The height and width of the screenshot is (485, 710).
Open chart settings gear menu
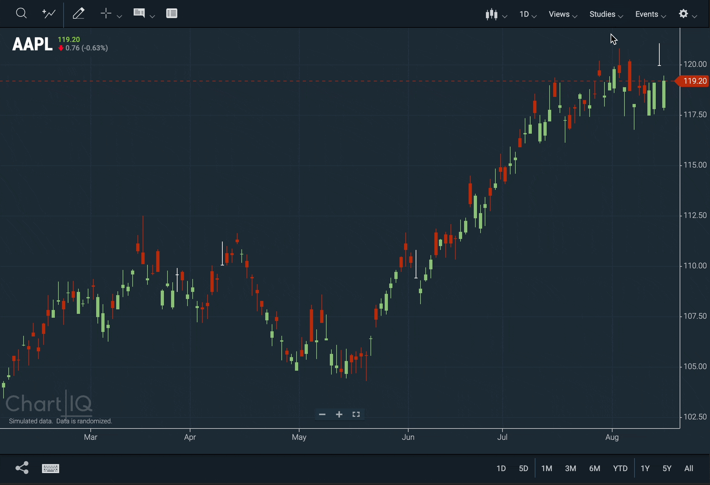click(x=688, y=14)
